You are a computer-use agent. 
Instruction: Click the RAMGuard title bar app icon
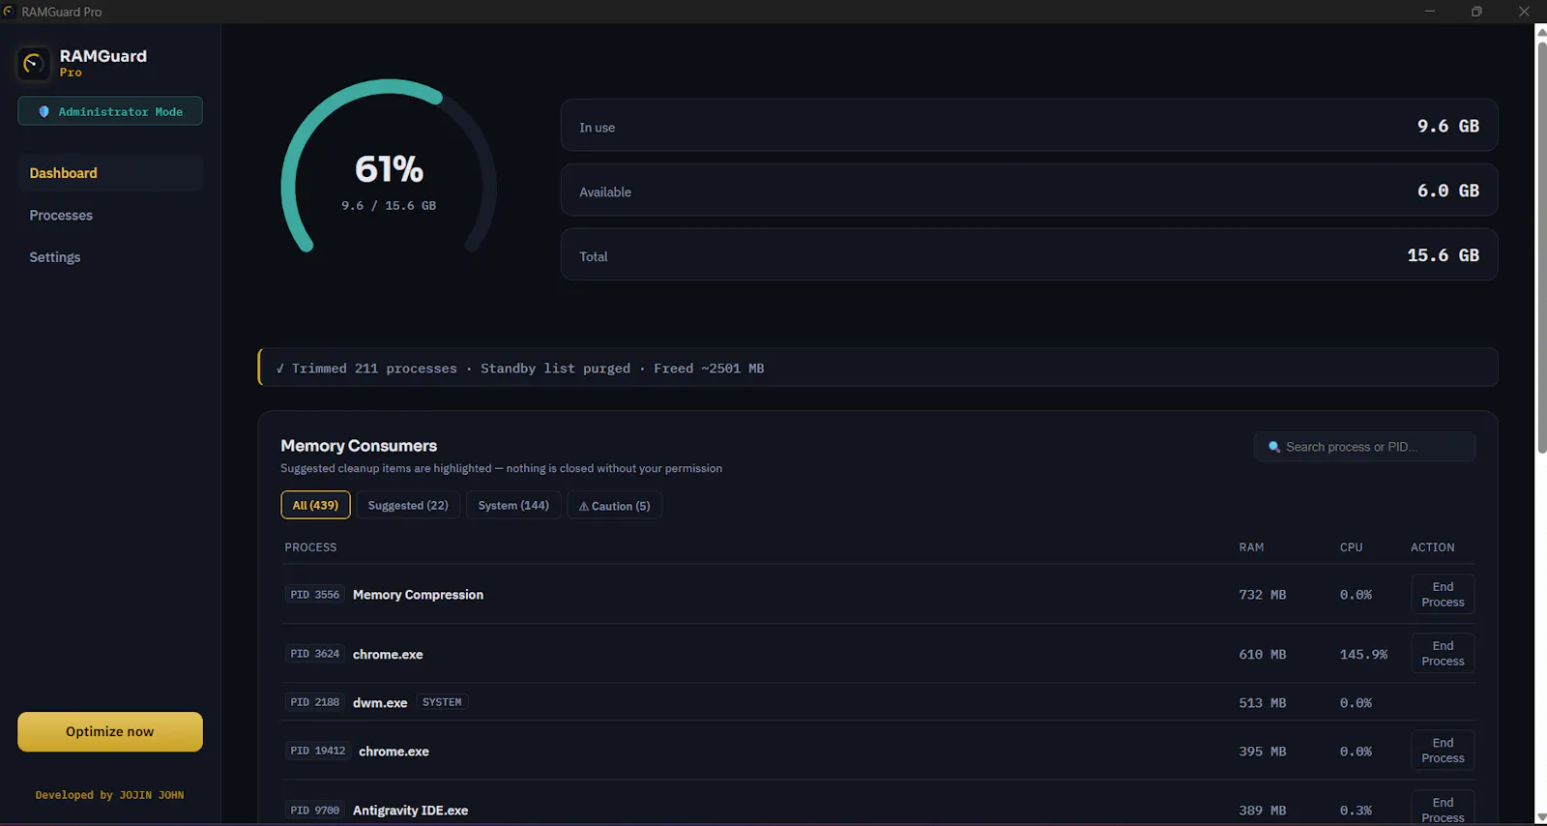pyautogui.click(x=9, y=12)
